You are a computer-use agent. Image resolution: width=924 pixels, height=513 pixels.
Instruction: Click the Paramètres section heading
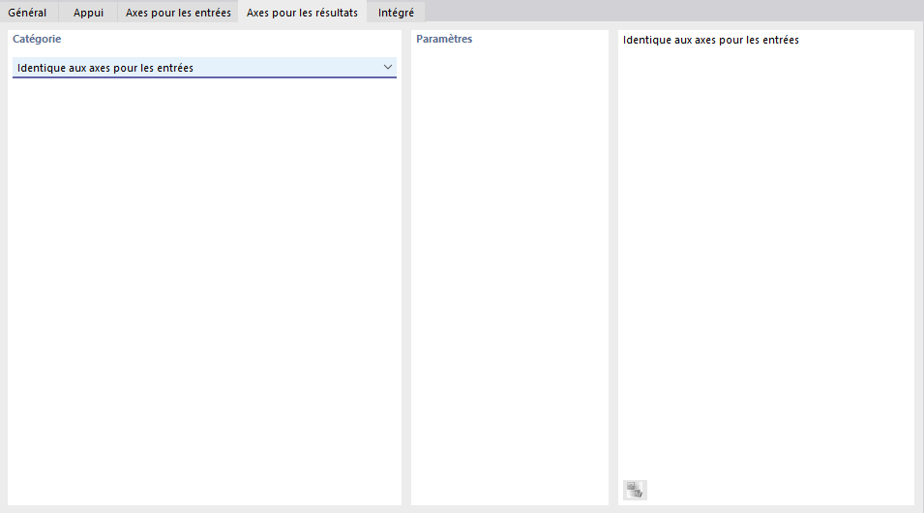pyautogui.click(x=444, y=39)
